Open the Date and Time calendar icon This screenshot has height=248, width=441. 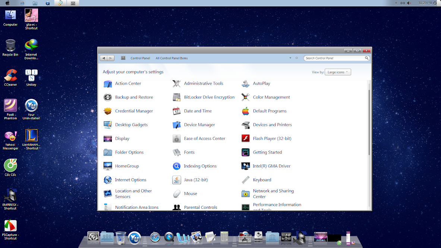(x=177, y=111)
